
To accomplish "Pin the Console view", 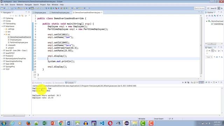I will (206, 83).
